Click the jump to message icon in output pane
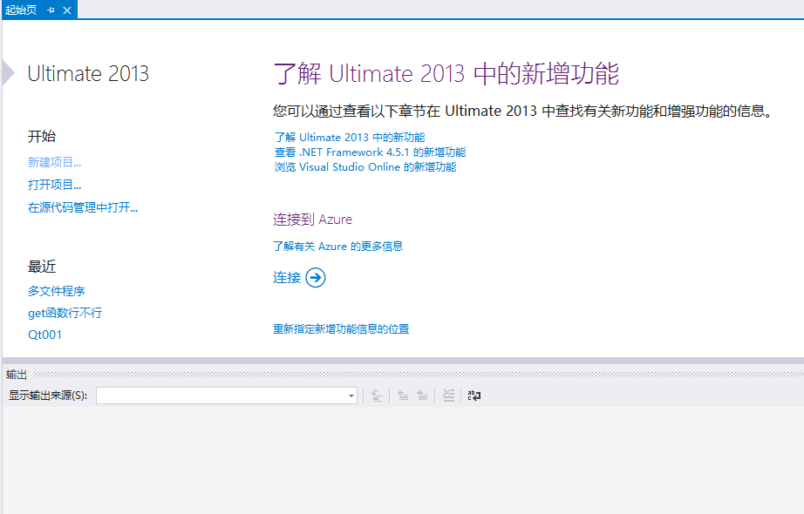804x514 pixels. [x=376, y=396]
